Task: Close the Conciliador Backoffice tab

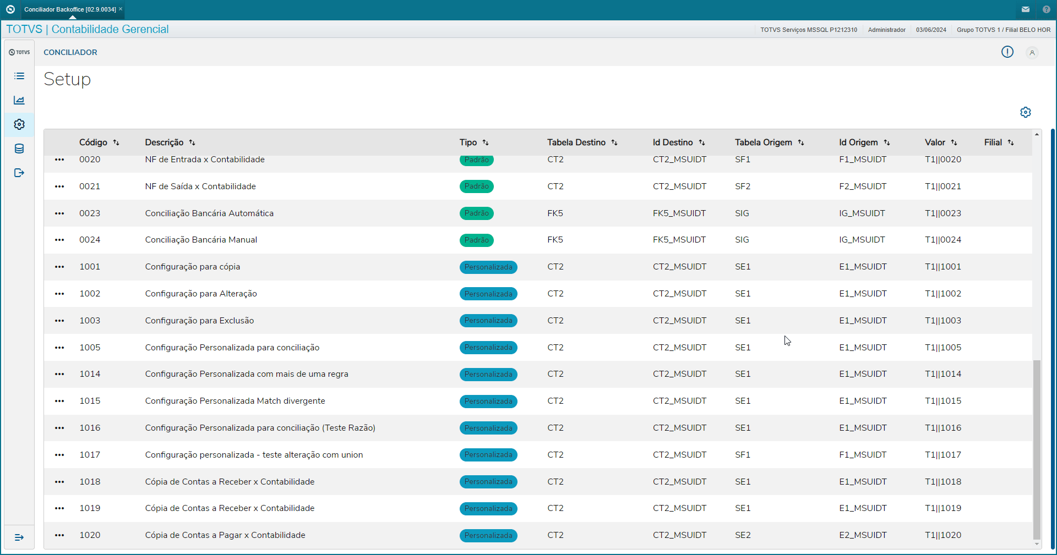Action: [x=121, y=9]
